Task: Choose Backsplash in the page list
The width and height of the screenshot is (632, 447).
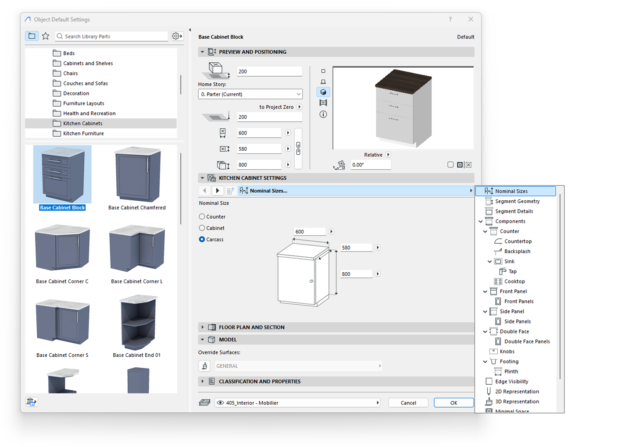Action: pos(517,251)
